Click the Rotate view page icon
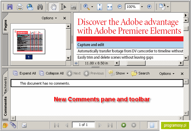This screenshot has width=191, height=131. coord(162,7)
